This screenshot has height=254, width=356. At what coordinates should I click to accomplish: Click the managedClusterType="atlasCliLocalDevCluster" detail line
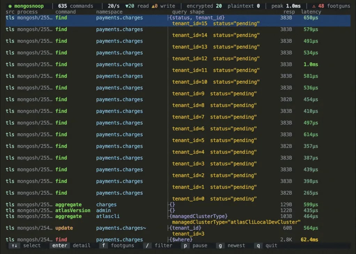[236, 222]
